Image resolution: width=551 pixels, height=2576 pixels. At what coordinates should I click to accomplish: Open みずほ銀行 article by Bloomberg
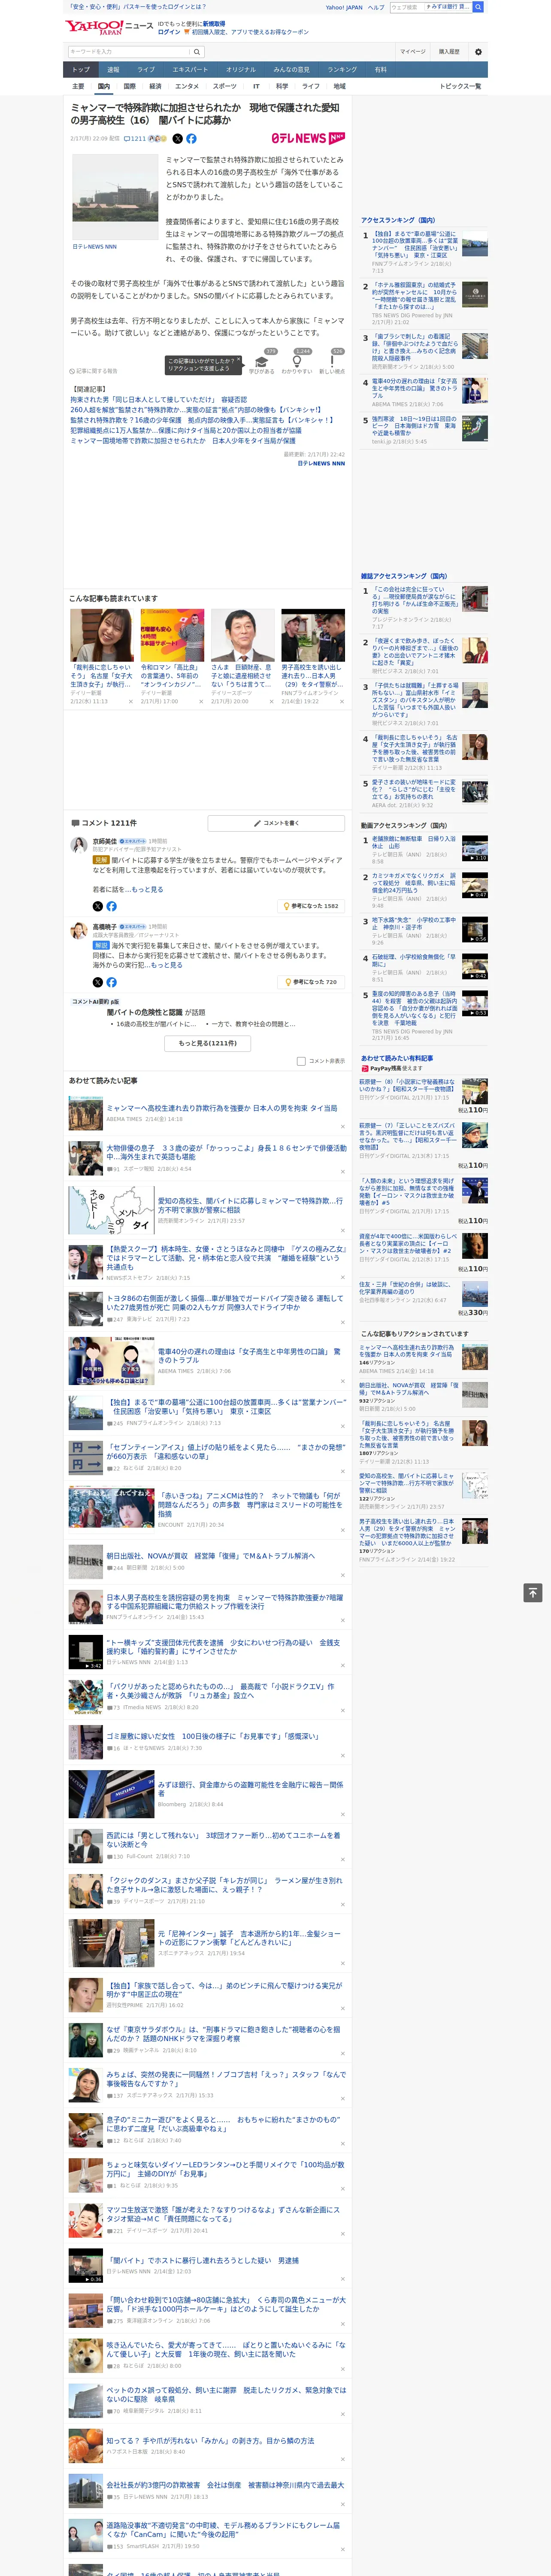250,1788
